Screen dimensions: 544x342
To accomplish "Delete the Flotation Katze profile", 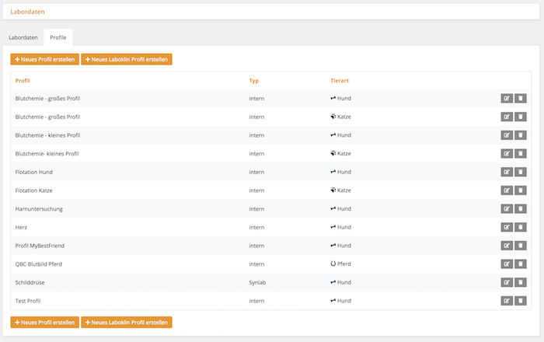I will tap(521, 190).
